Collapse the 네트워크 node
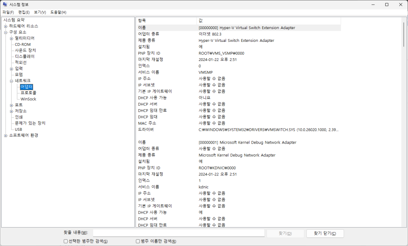408x246 pixels. (x=12, y=81)
